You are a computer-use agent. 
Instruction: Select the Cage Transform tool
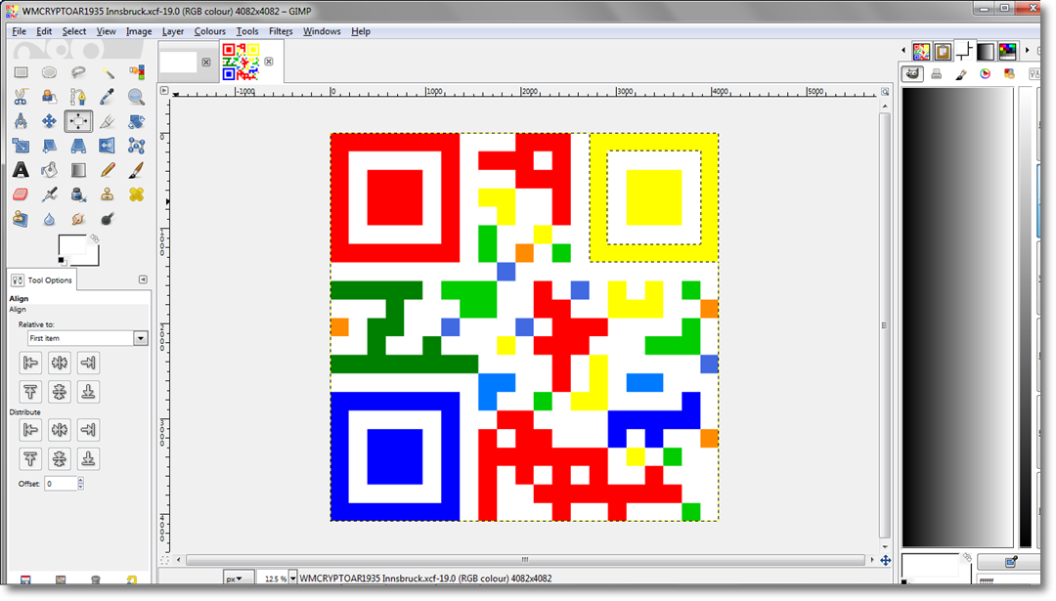(136, 146)
